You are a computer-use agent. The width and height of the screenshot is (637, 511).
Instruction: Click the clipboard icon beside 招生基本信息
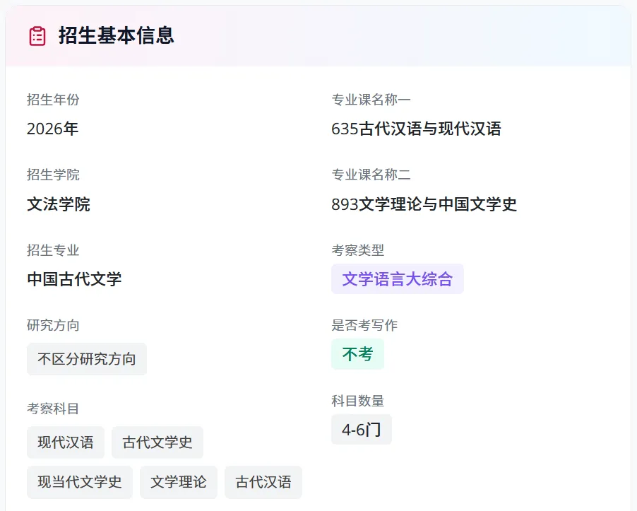coord(37,36)
